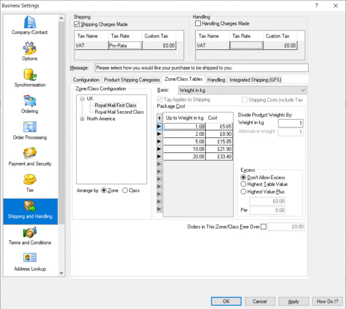Screen dimensions: 346x309
Task: Click the shipping Message text field
Action: coord(201,68)
